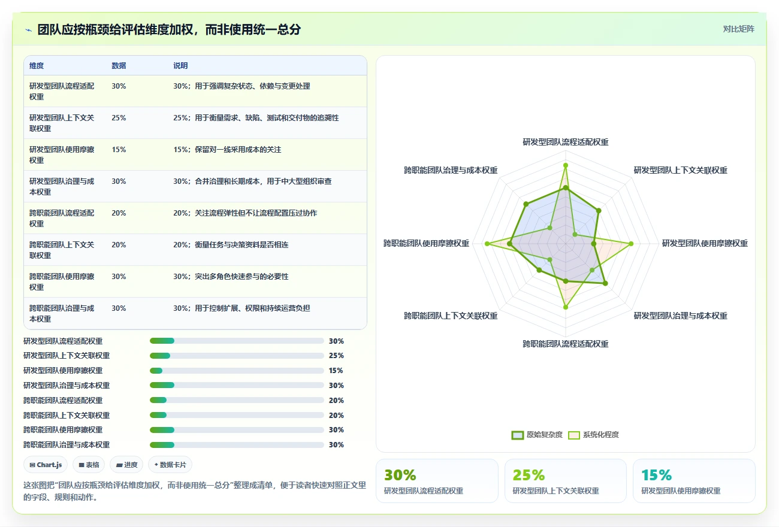Image resolution: width=779 pixels, height=527 pixels.
Task: Click progress bar for 跨职能团队使用摩擦权重
Action: tap(237, 430)
